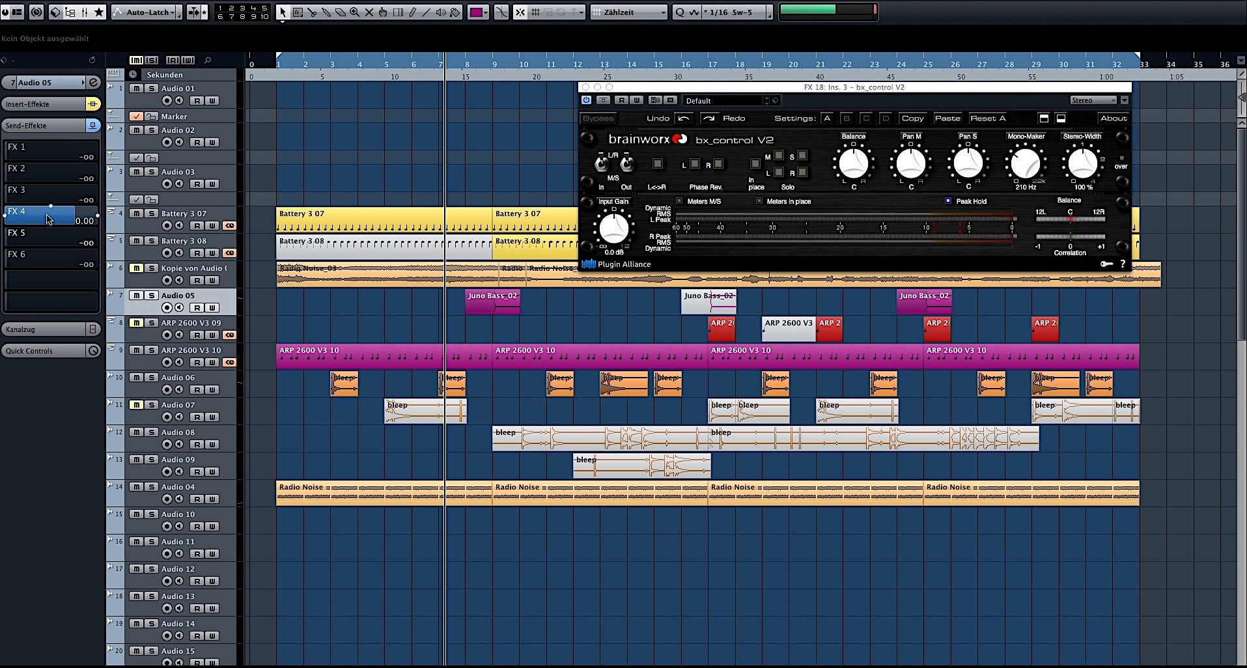
Task: Click the plugin Redo arrow
Action: click(709, 118)
